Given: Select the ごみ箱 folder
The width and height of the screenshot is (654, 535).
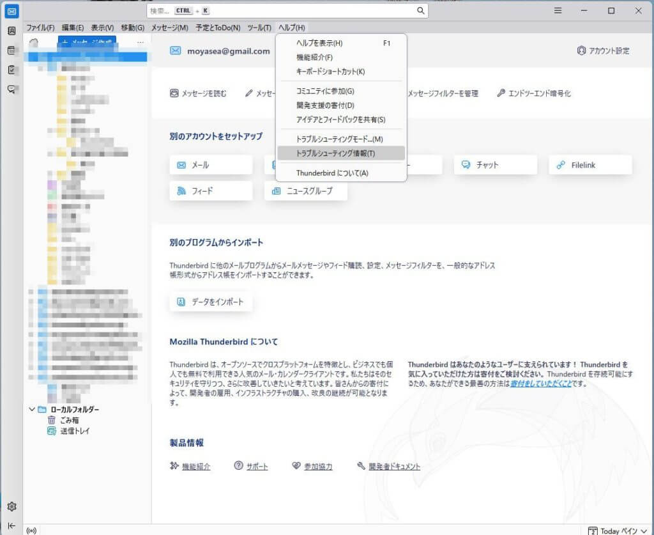Looking at the screenshot, I should 70,420.
